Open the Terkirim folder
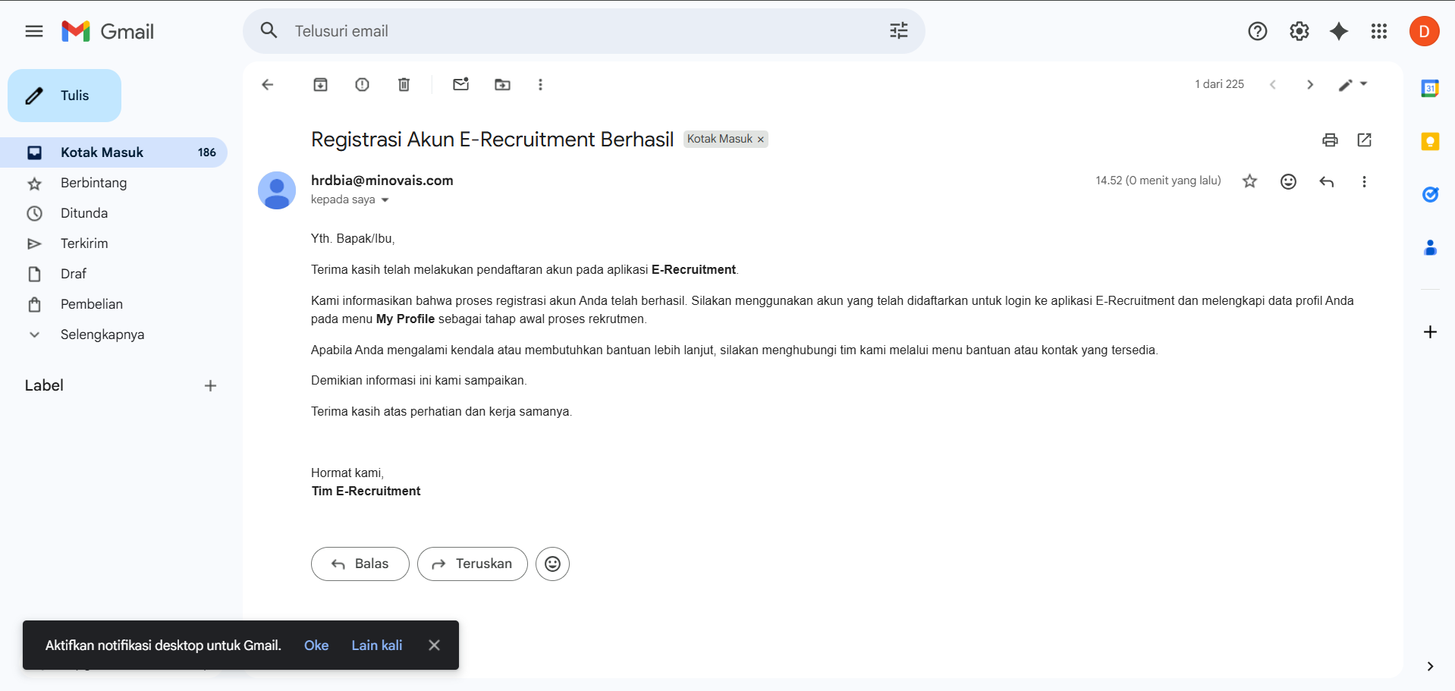Image resolution: width=1455 pixels, height=691 pixels. click(84, 243)
